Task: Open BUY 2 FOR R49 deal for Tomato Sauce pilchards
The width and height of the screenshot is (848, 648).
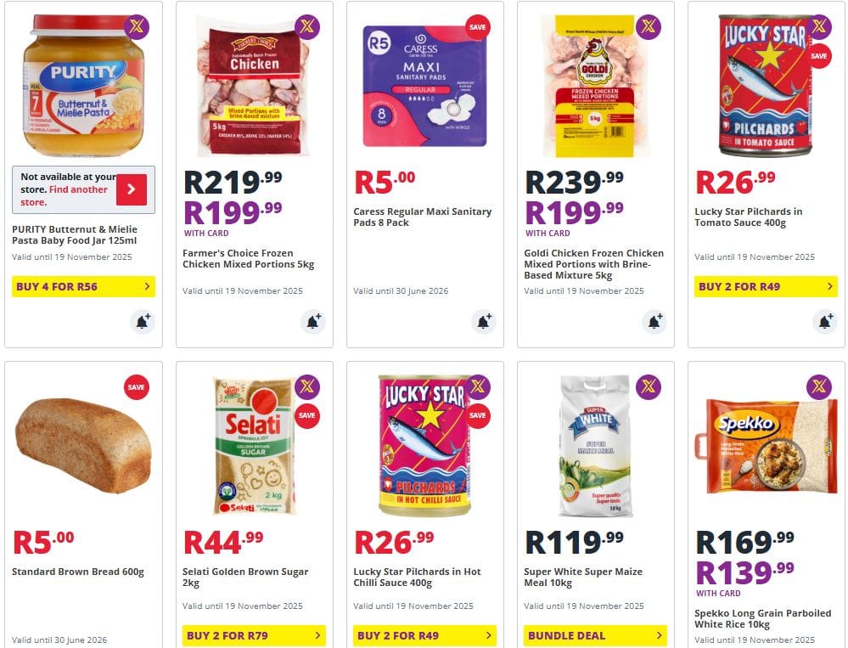Action: (766, 287)
